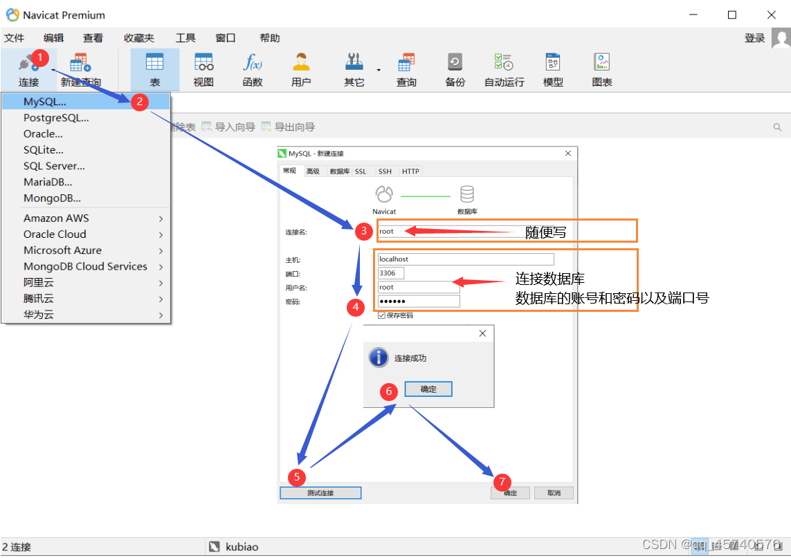
Task: Open the Help (帮助) menu
Action: [x=269, y=38]
